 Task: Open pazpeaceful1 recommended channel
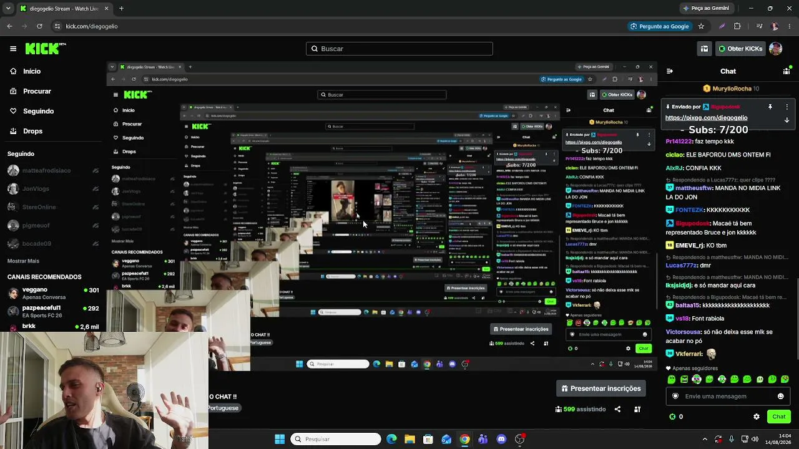pyautogui.click(x=53, y=311)
